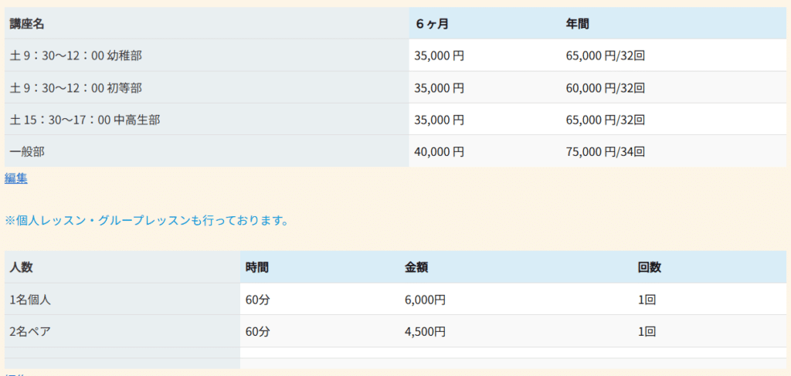Click the 金額 column header
791x376 pixels.
[x=416, y=268]
